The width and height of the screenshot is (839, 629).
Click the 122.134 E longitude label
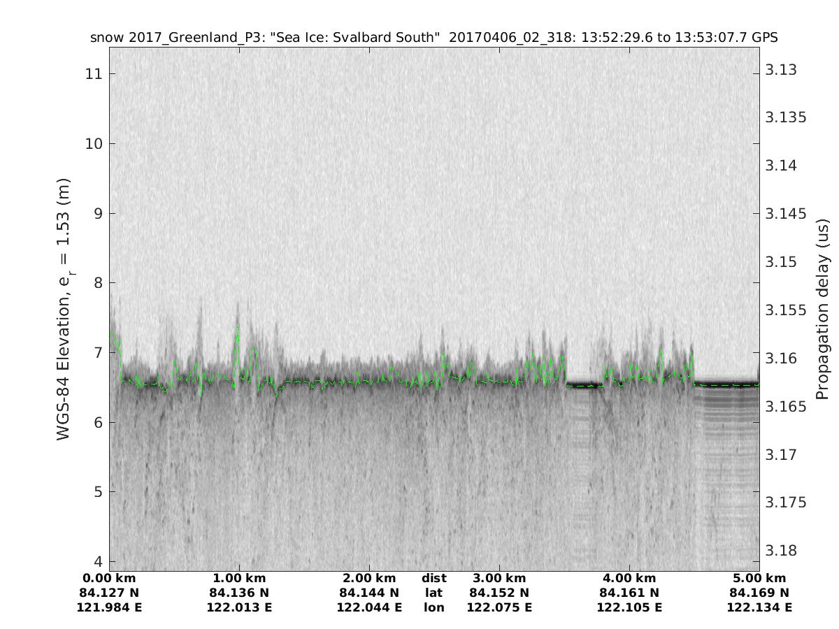759,608
